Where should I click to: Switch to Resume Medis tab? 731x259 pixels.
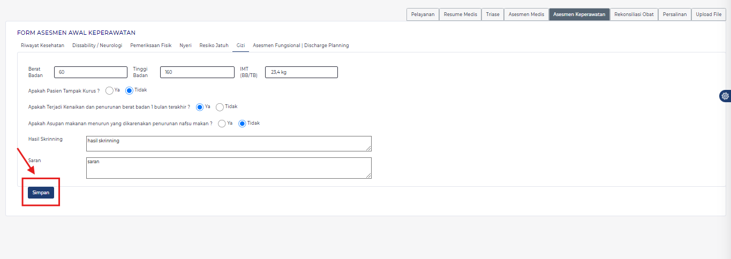460,14
